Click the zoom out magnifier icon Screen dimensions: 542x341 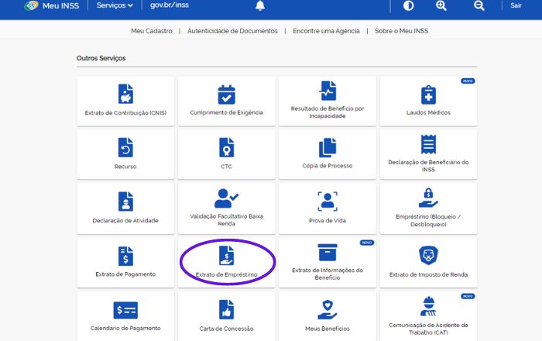[x=479, y=6]
